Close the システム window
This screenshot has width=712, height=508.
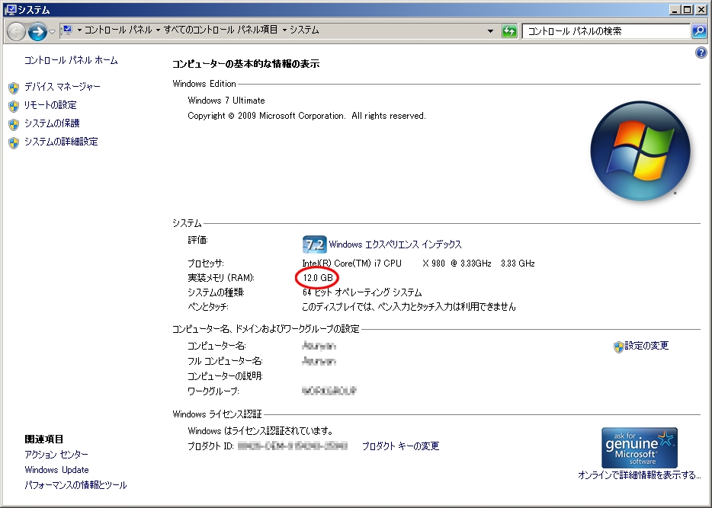point(701,10)
